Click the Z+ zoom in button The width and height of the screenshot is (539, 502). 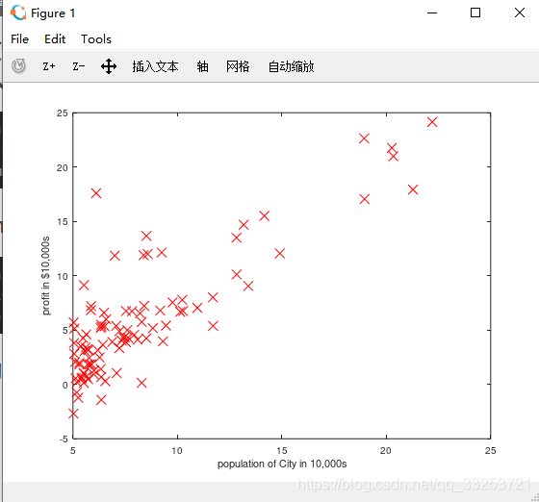(x=49, y=66)
